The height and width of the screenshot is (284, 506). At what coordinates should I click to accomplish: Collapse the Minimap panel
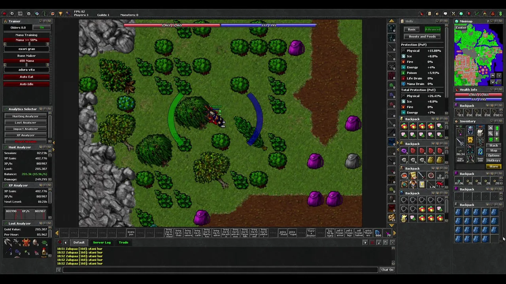496,21
